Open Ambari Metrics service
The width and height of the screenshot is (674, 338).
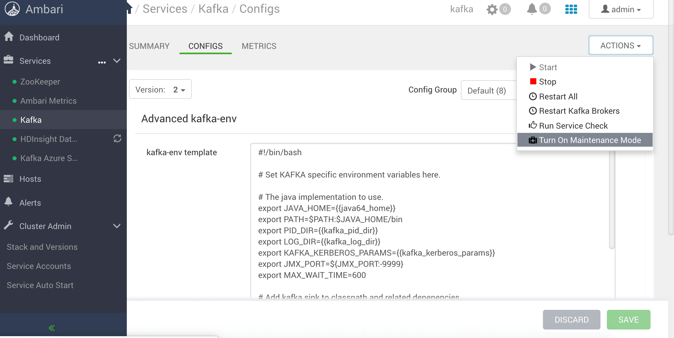click(x=48, y=101)
